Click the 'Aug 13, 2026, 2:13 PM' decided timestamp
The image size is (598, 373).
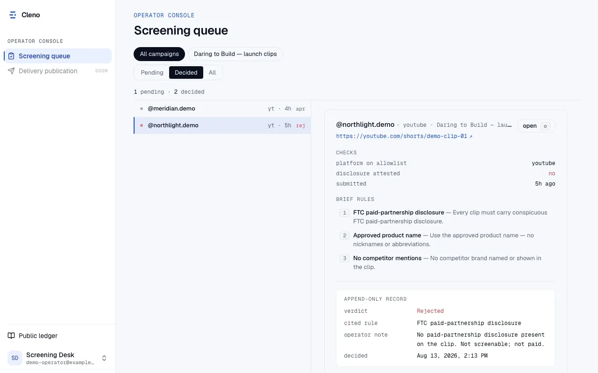452,356
